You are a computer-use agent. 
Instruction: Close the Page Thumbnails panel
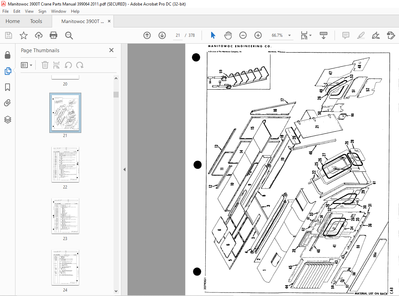[111, 50]
